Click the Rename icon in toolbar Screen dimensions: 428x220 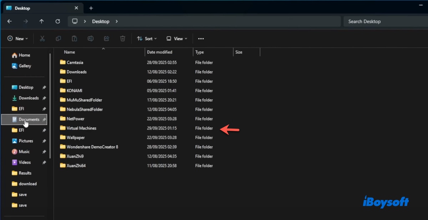91,39
